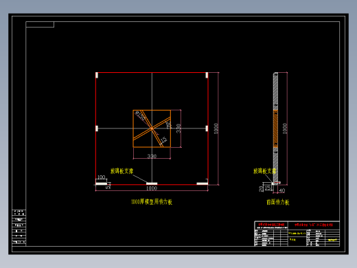Select the 15 dimension inside the orange square
Screen dimensions: 357x268
pyautogui.click(x=163, y=139)
